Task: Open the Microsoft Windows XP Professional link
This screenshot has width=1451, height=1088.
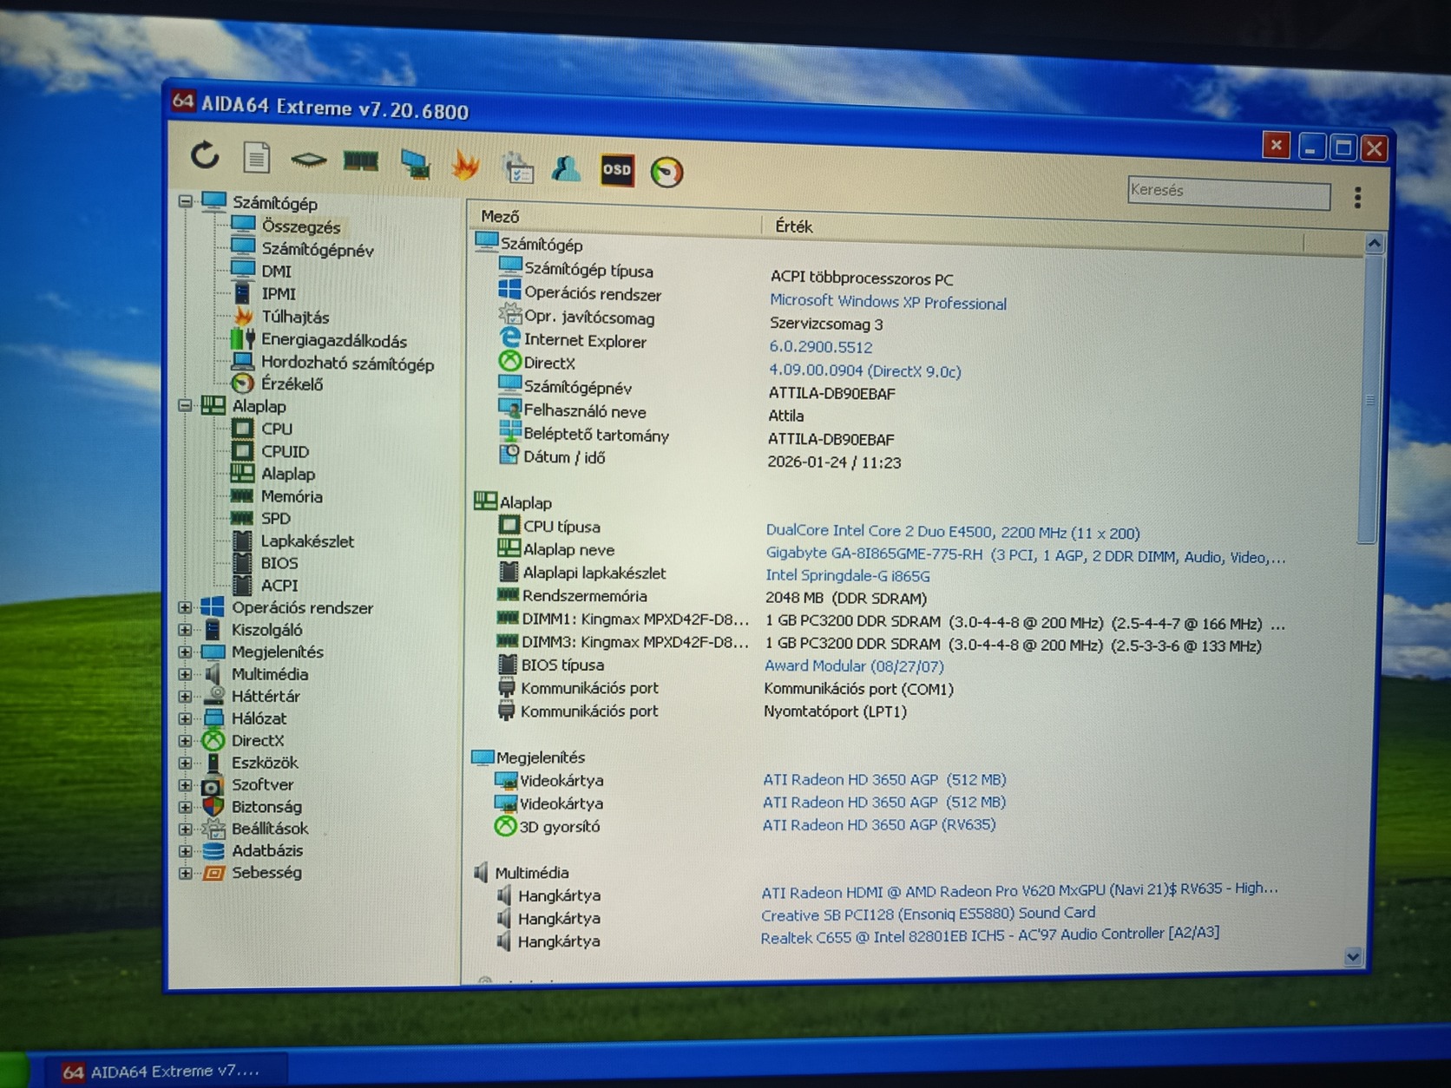Action: (x=888, y=302)
